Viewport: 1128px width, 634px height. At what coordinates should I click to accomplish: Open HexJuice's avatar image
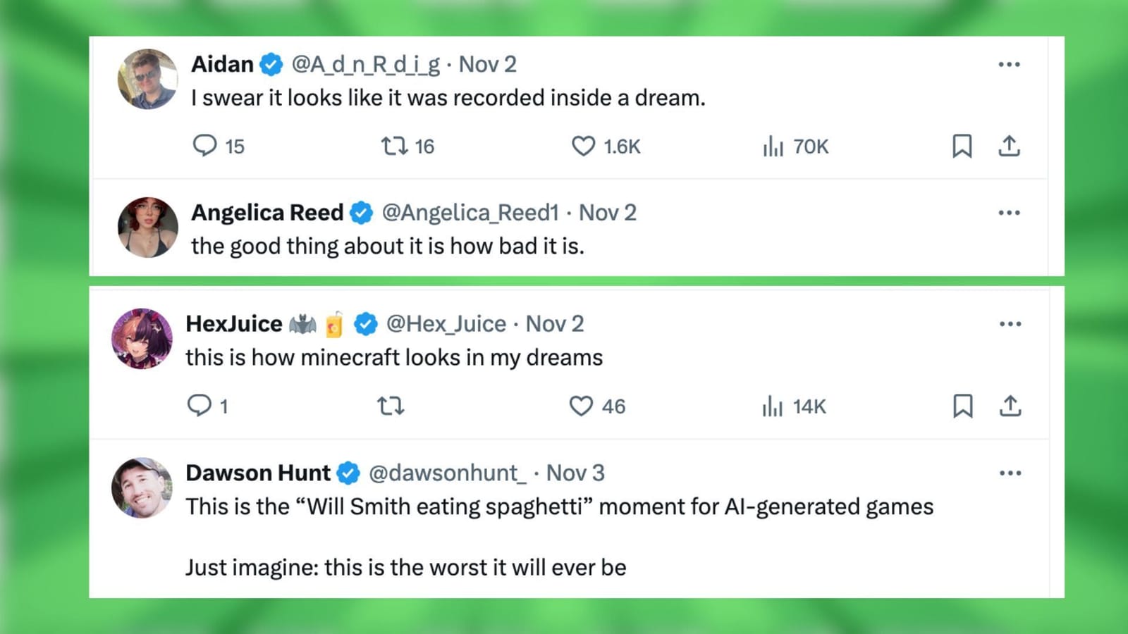click(142, 339)
